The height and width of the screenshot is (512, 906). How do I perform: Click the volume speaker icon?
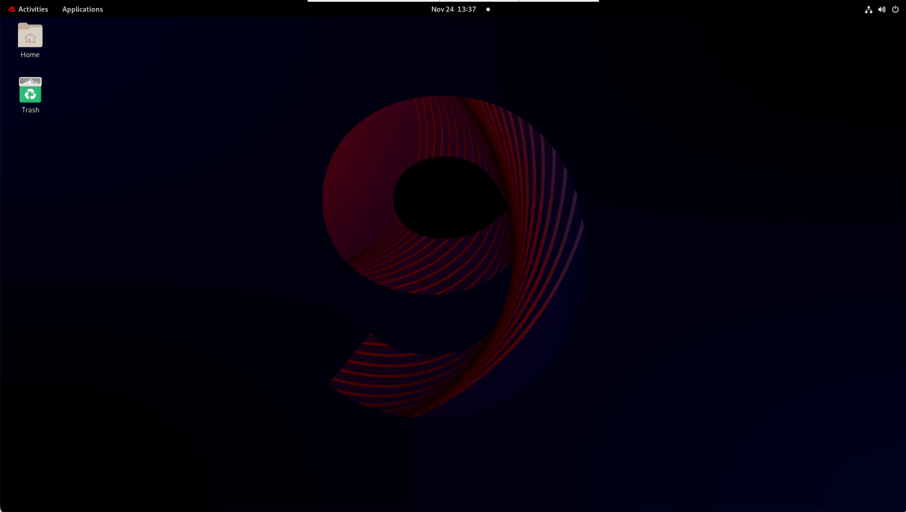click(881, 9)
